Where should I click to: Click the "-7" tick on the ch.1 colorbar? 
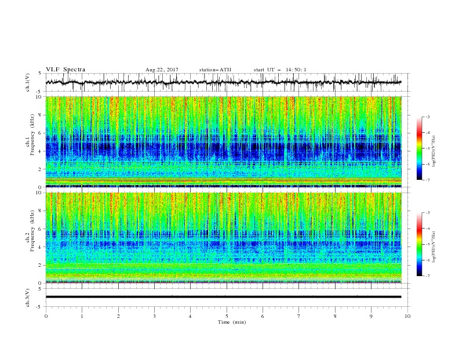[x=427, y=180]
